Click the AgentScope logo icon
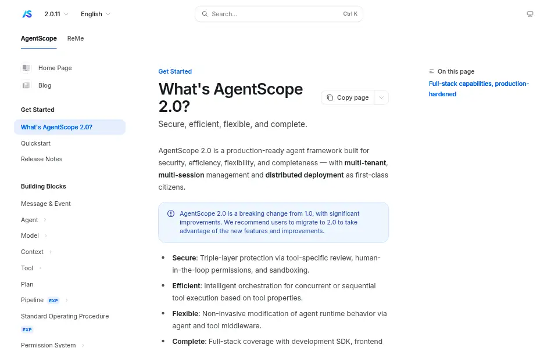 click(27, 14)
